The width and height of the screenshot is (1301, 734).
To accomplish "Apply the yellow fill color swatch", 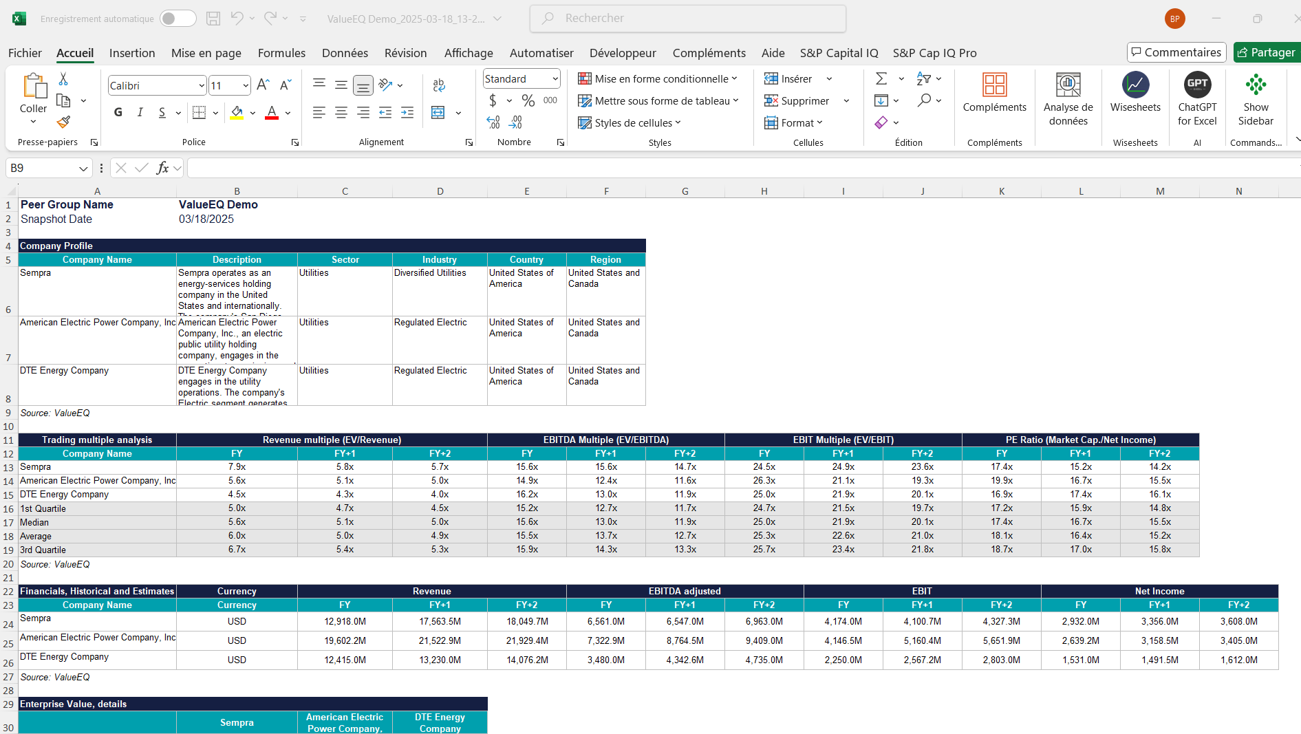I will pyautogui.click(x=237, y=113).
